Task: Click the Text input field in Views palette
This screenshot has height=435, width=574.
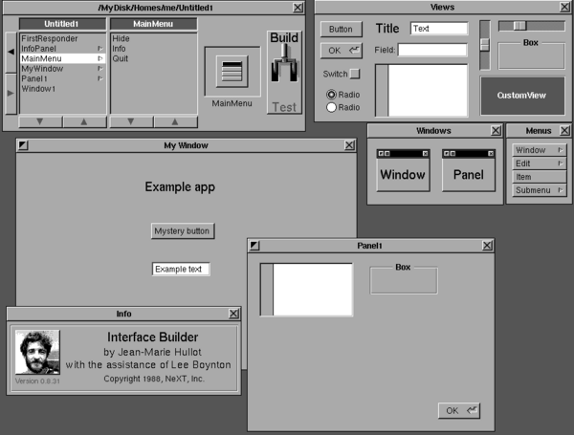Action: click(439, 29)
